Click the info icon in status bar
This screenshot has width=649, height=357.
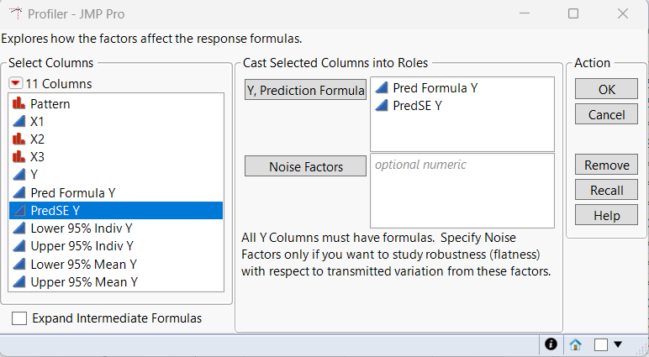pyautogui.click(x=551, y=344)
